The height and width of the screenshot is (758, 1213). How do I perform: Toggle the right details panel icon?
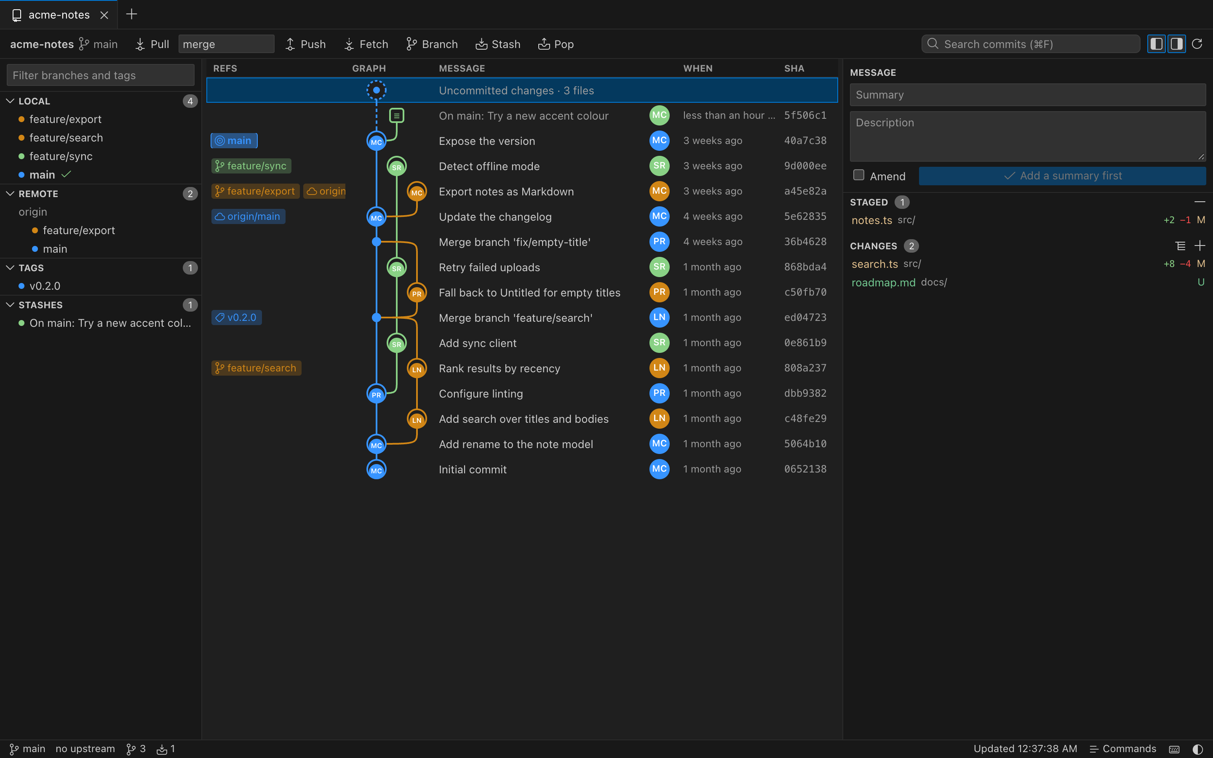(1176, 44)
